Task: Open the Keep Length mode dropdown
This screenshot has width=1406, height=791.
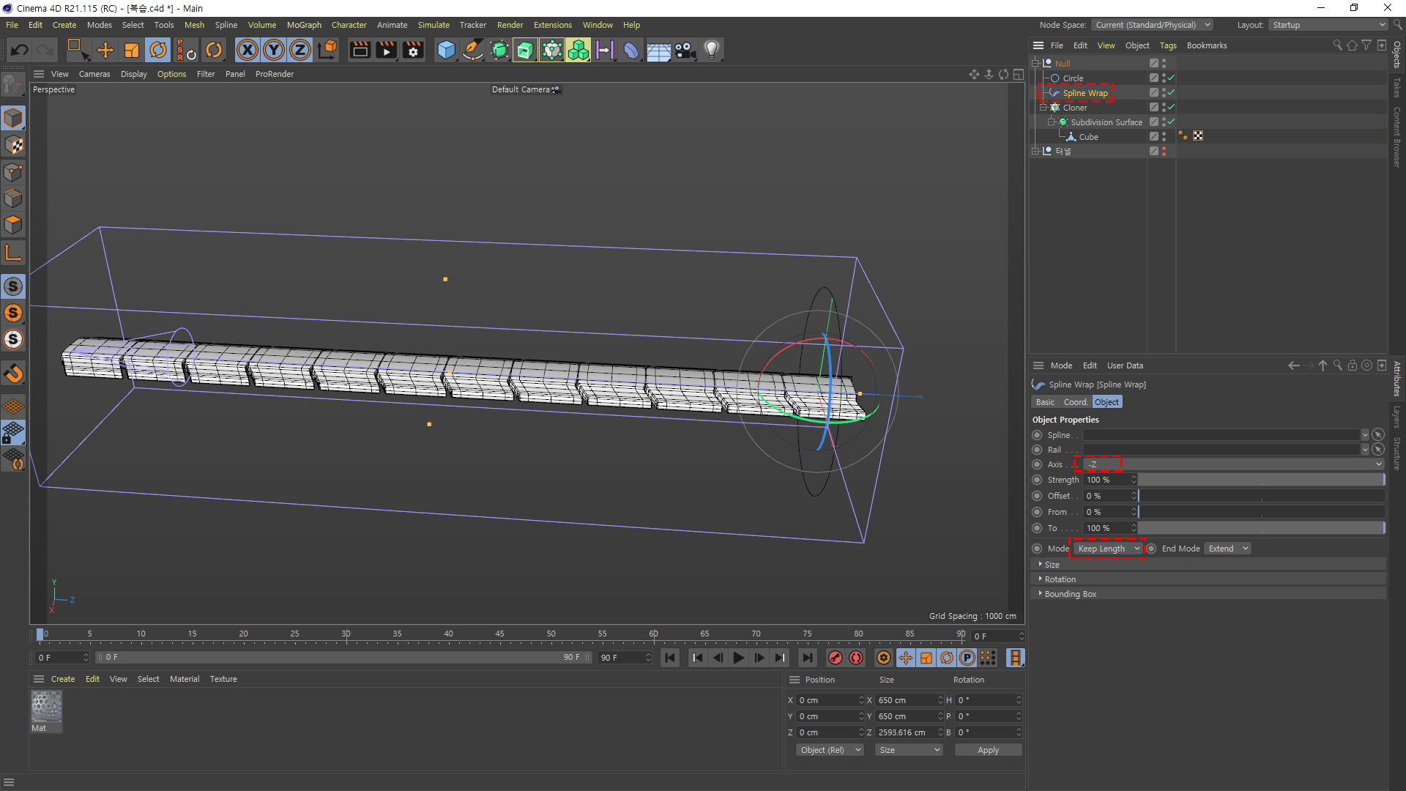Action: tap(1108, 549)
